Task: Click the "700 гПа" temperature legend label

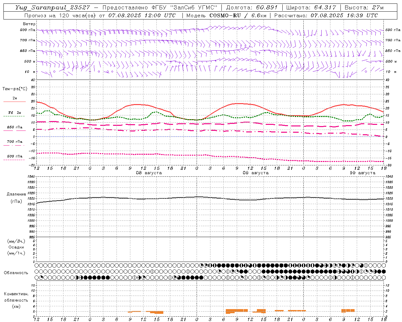Action: click(x=15, y=142)
